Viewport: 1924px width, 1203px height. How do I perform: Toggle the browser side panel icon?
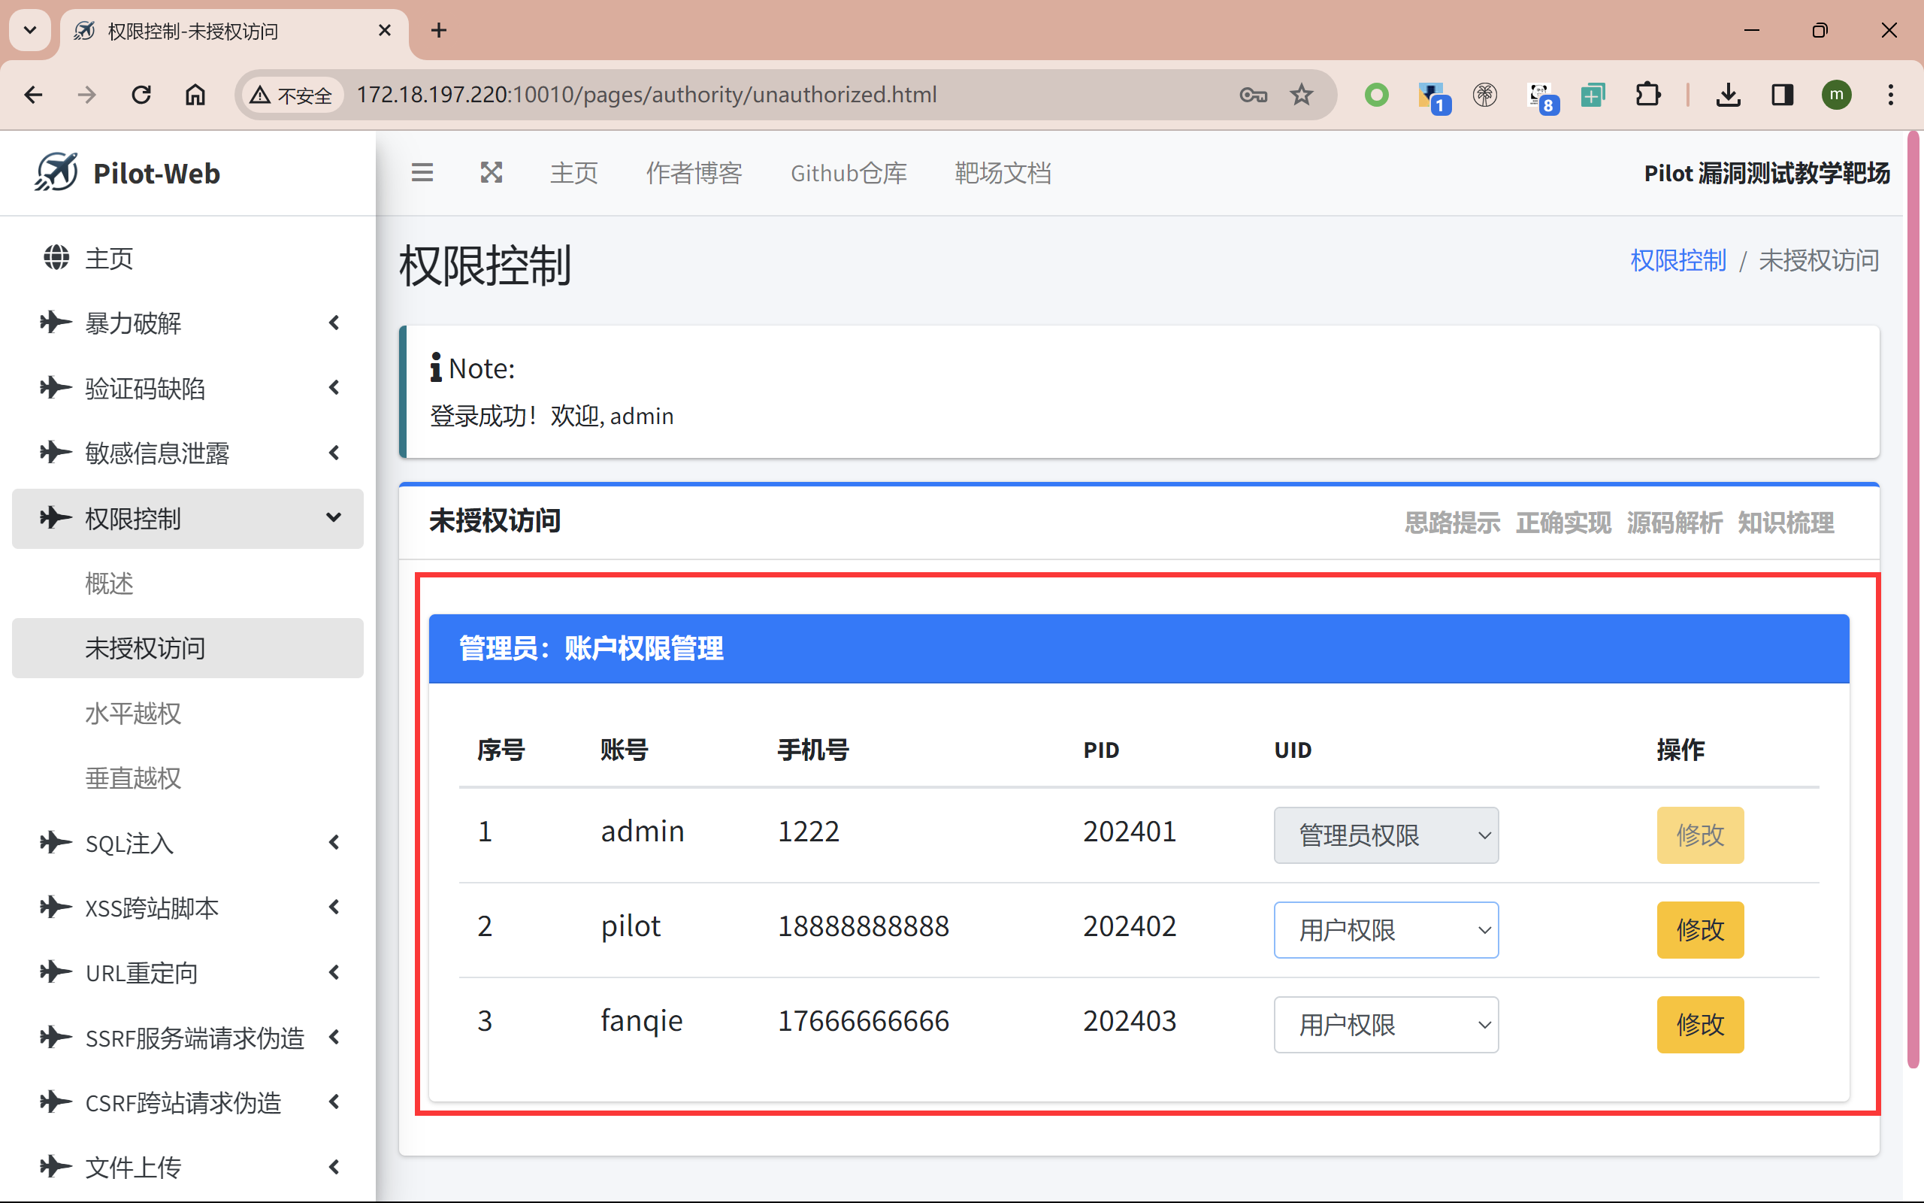tap(1783, 95)
